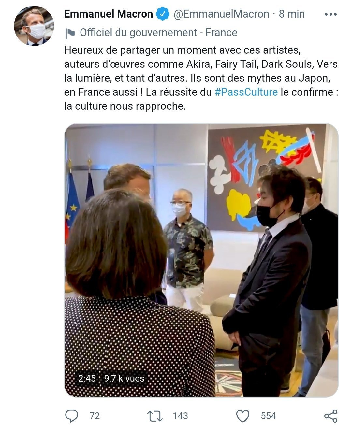View the 143 retweets count

point(181,416)
